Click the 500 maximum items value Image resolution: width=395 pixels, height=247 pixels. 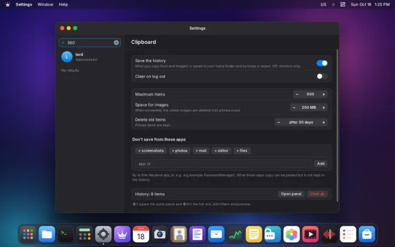coord(311,94)
